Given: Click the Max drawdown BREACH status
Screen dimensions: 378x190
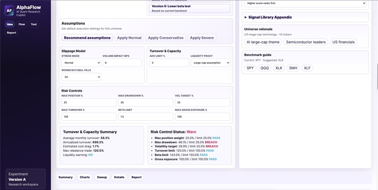Looking at the screenshot, I should [x=211, y=142].
